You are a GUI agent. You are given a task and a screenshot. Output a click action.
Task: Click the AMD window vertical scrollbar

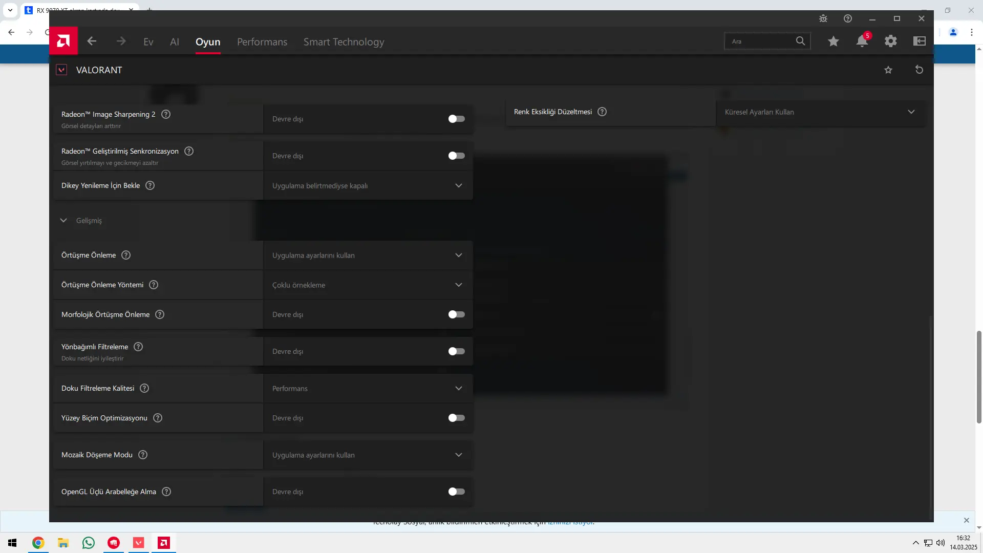point(931,417)
